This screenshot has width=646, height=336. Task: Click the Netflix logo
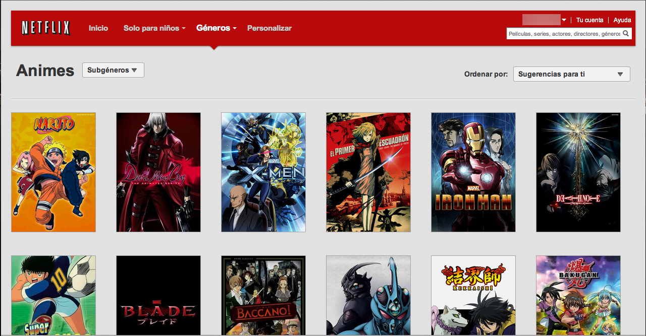(45, 28)
